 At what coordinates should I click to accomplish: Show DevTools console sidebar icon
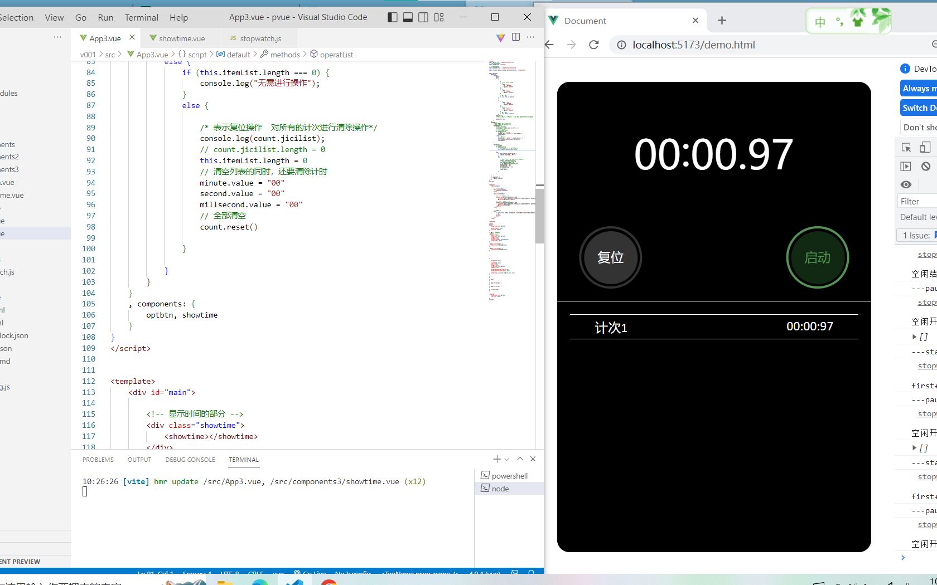(906, 167)
